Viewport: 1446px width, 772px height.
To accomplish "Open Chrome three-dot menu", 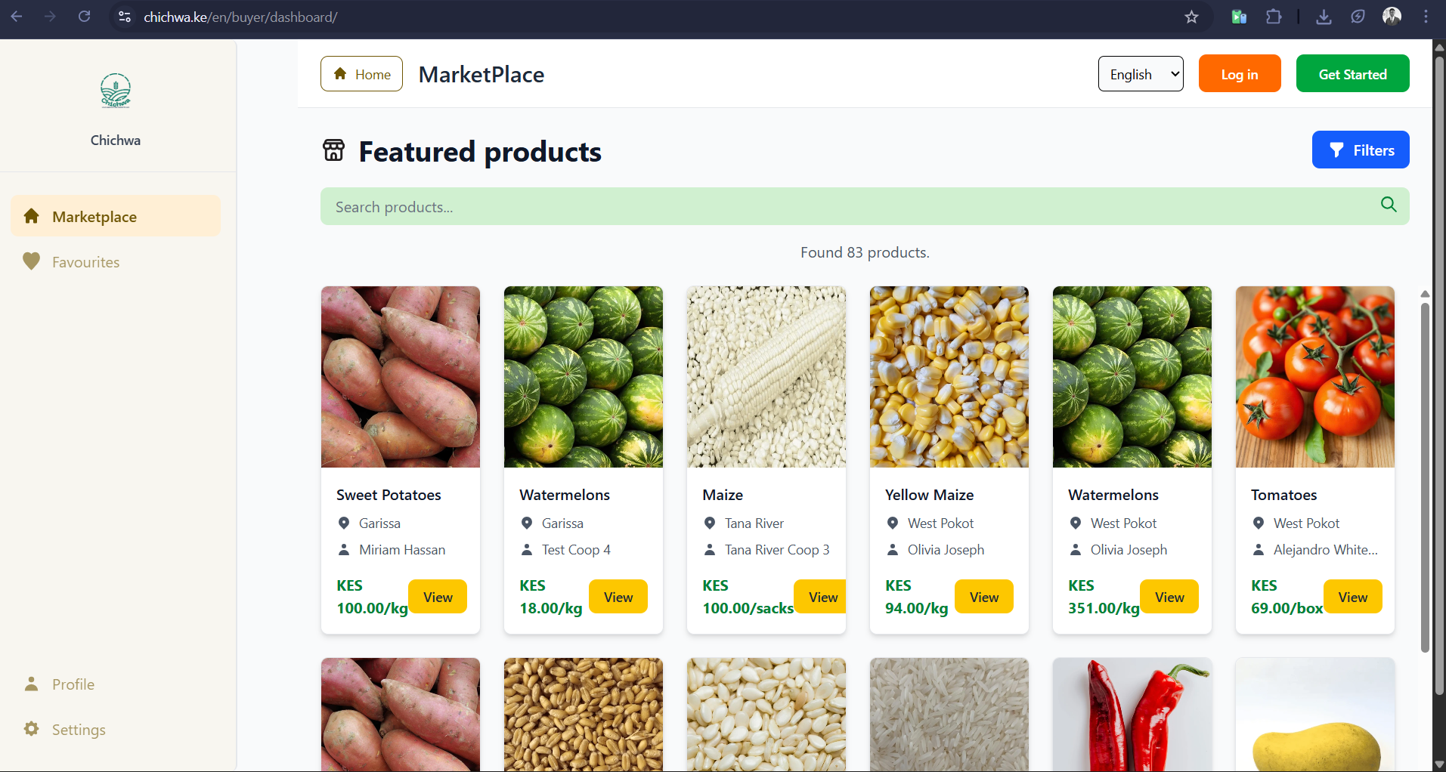I will pyautogui.click(x=1426, y=17).
